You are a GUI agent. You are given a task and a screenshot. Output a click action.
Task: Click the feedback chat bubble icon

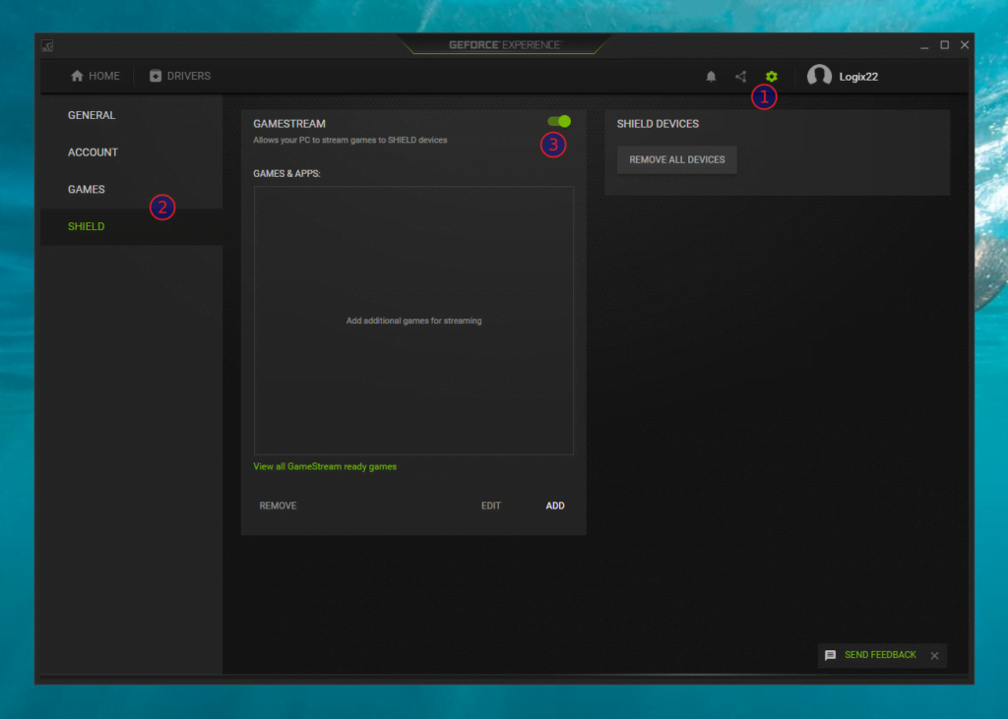830,655
